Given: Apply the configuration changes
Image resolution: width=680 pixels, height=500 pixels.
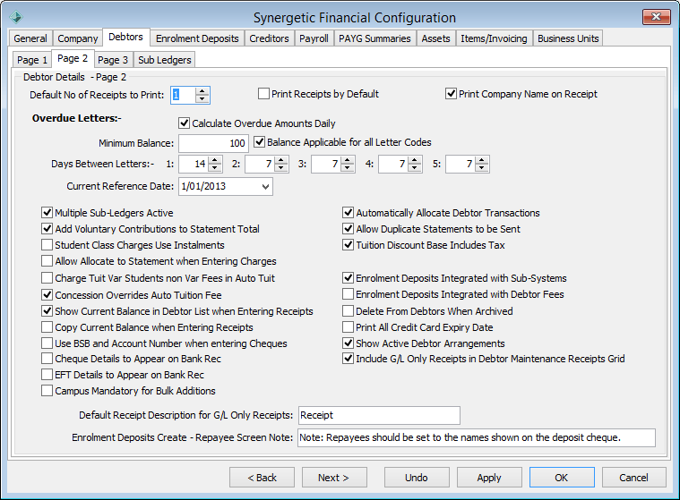Looking at the screenshot, I should [x=489, y=477].
